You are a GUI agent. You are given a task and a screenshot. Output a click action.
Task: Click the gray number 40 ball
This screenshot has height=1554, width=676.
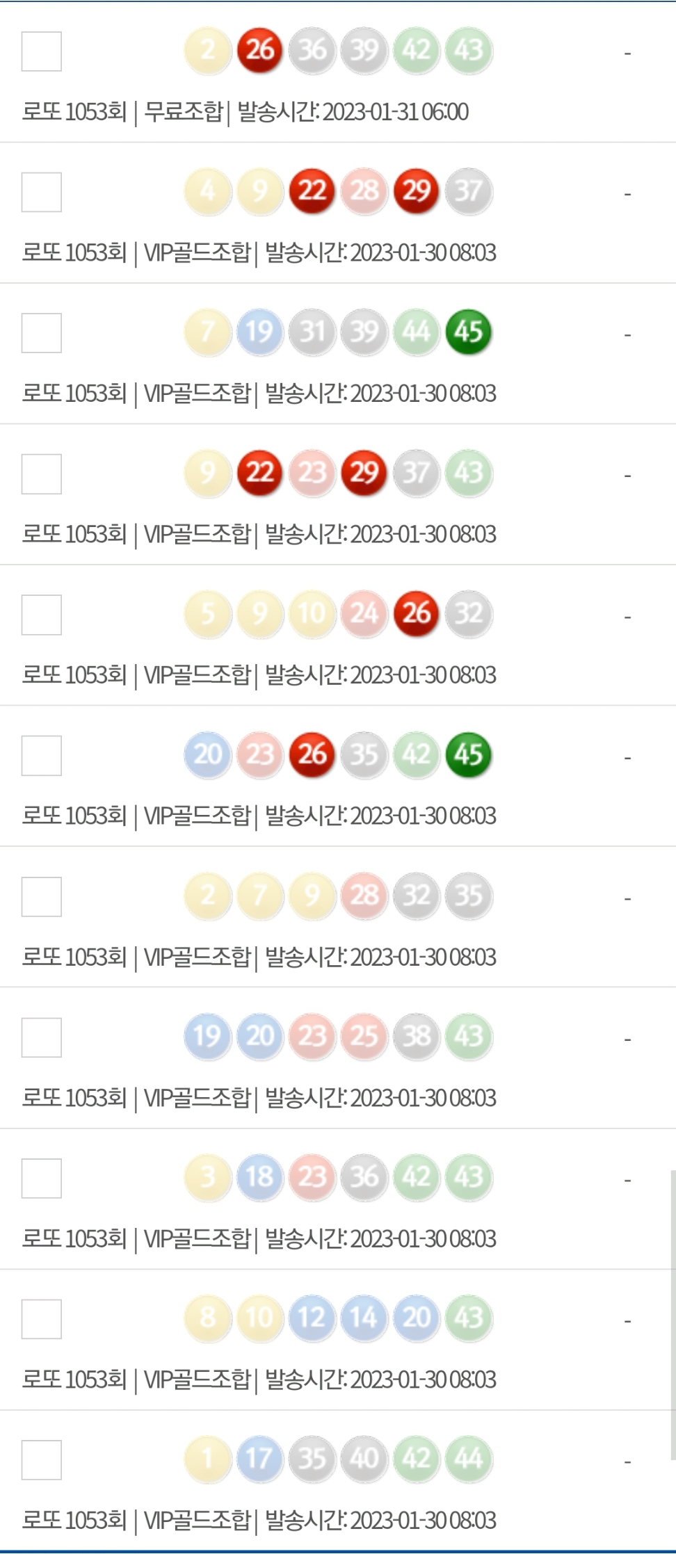(364, 1459)
